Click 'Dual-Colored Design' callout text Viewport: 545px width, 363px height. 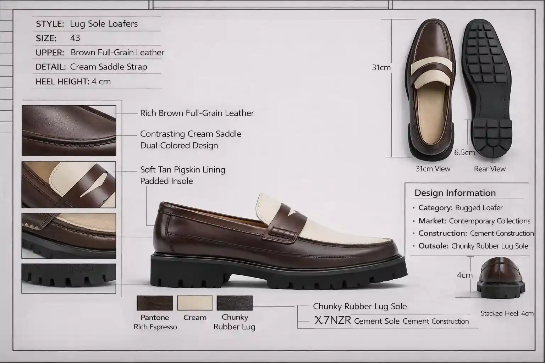(179, 145)
